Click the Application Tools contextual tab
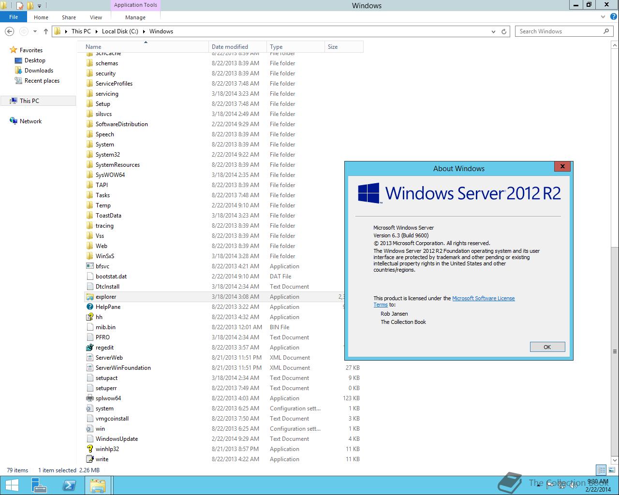The height and width of the screenshot is (495, 619). coord(135,5)
